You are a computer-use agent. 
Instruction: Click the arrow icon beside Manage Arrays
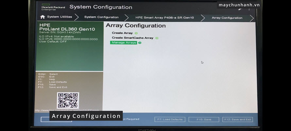point(140,43)
